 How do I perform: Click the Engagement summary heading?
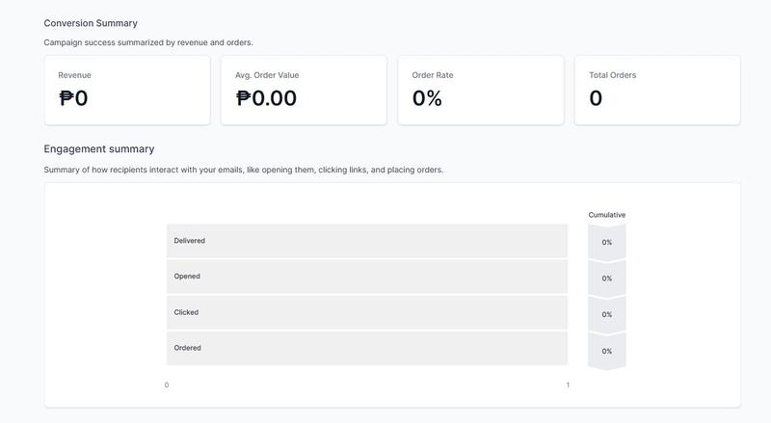(99, 149)
